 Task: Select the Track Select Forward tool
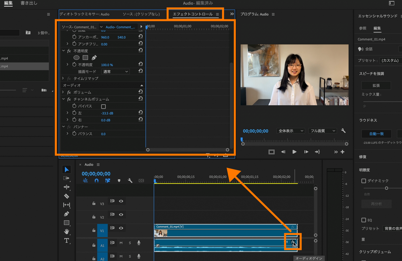pyautogui.click(x=66, y=178)
